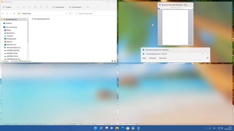Viewport: 234px width, 131px height.
Task: Click the Refresh icon next to address bar
Action: coord(70,13)
